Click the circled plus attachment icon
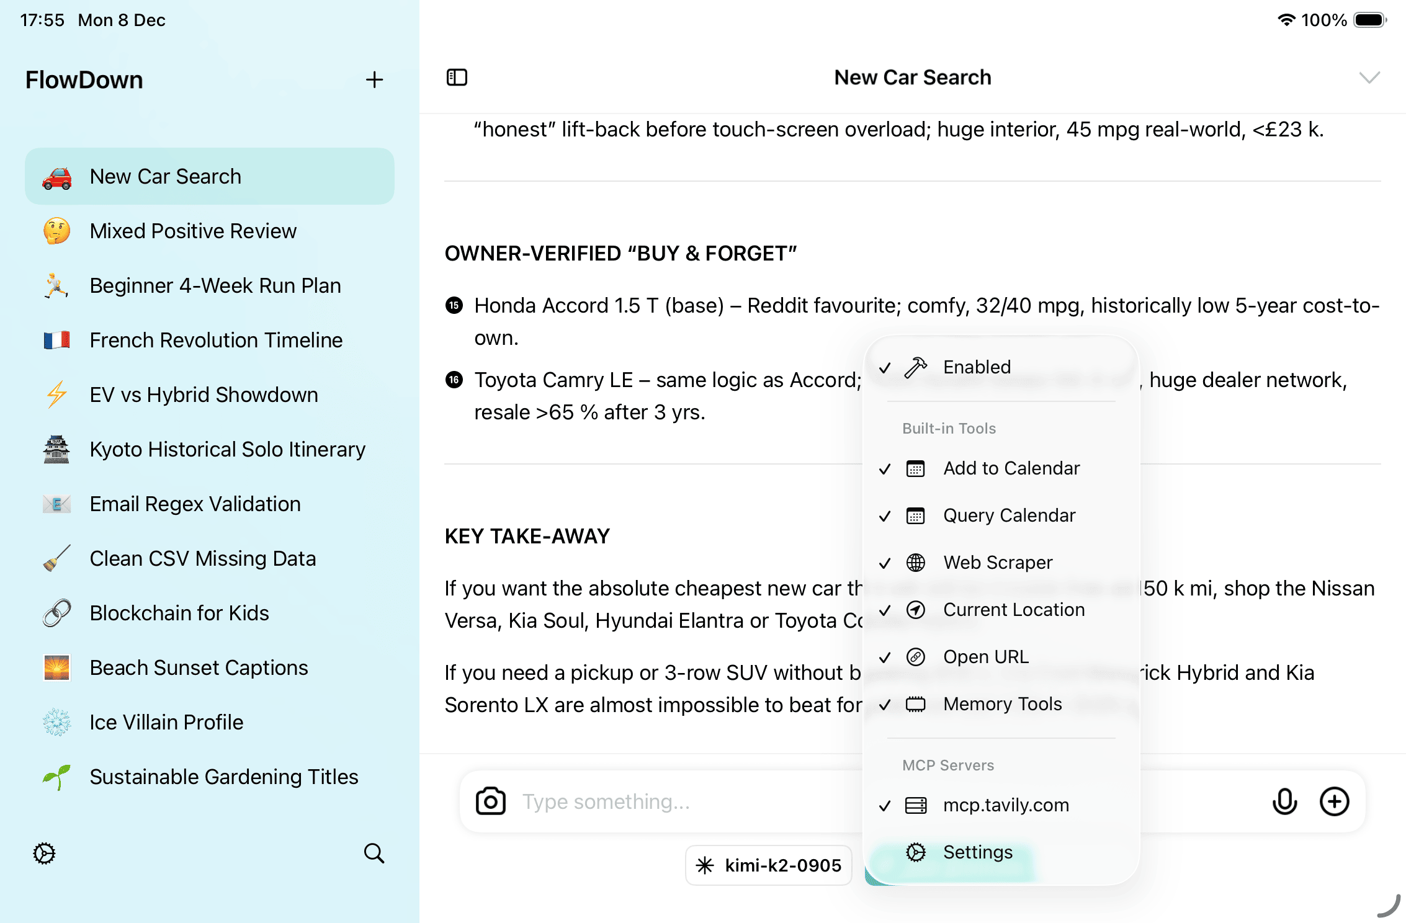 (1334, 801)
